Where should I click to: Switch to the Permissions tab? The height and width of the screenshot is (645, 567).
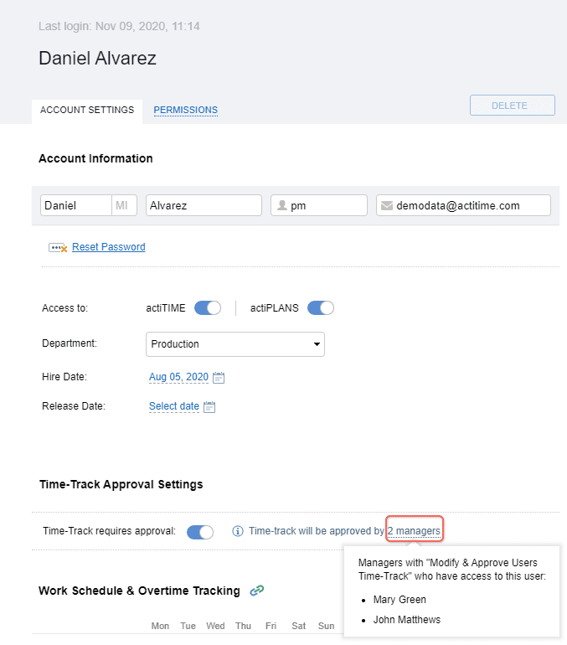click(x=185, y=110)
